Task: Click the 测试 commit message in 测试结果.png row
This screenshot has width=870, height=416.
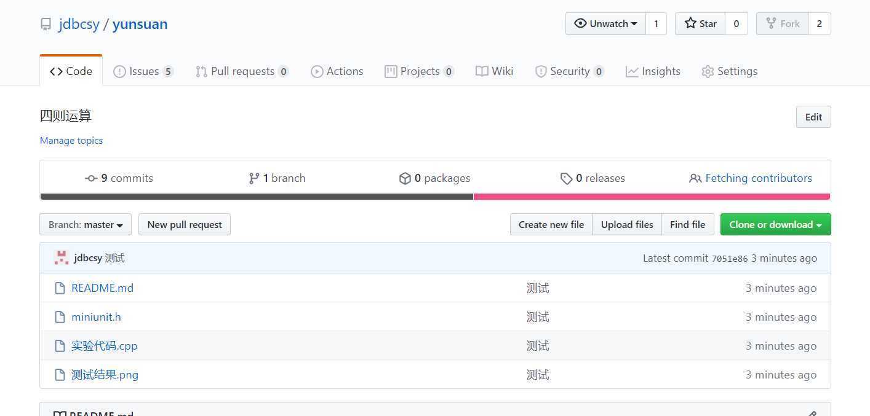Action: pyautogui.click(x=538, y=375)
